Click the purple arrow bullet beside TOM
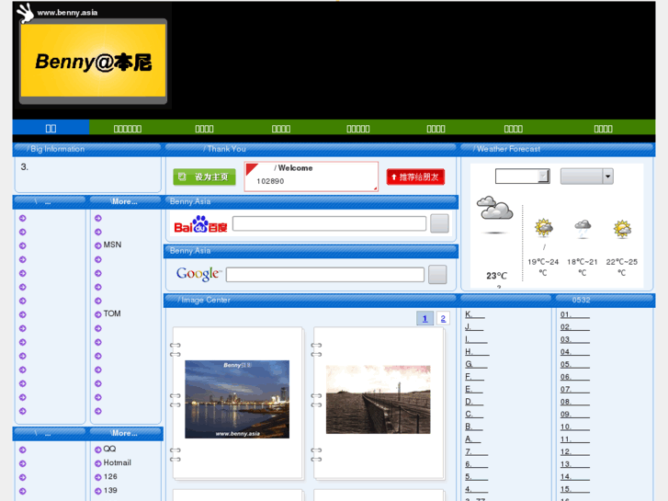Viewport: 668px width, 501px height. (x=98, y=314)
